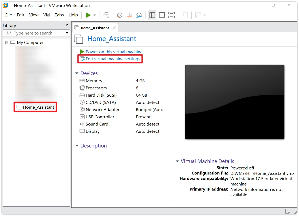Click the Network Adapter icon
Screen dimensions: 299x216
(x=82, y=110)
